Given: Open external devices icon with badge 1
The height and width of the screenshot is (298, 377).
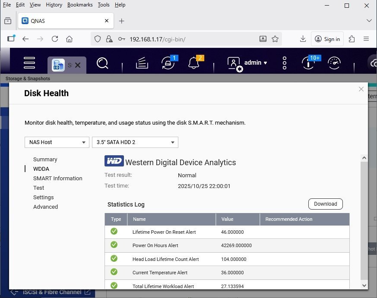Looking at the screenshot, I should (168, 63).
